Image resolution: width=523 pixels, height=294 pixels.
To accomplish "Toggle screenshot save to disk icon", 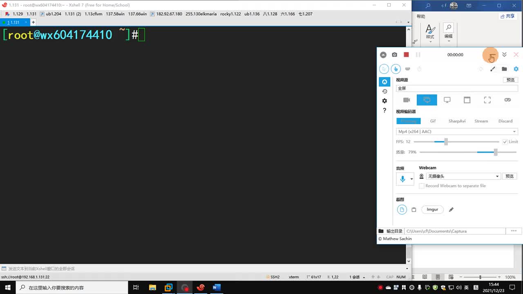I will (402, 209).
